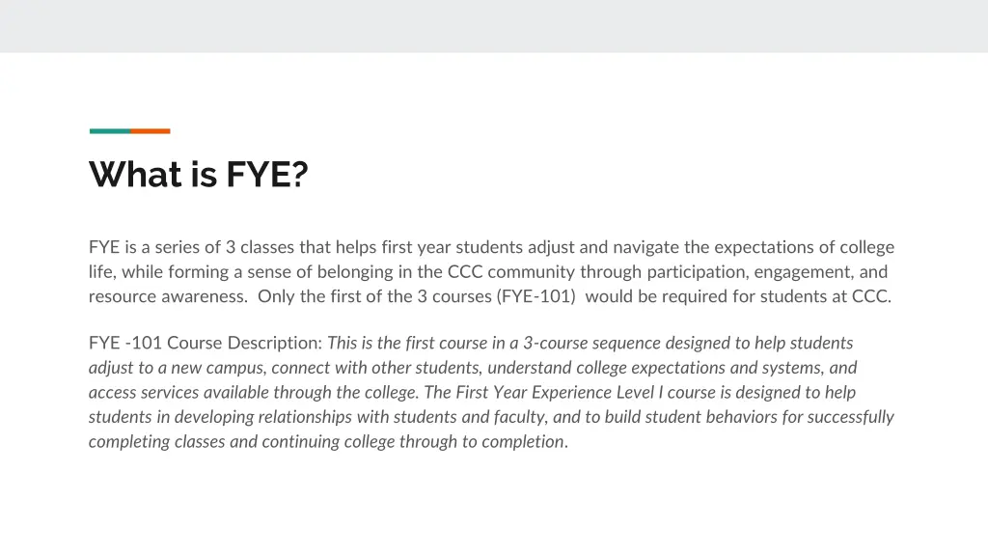Click the orange accent bar above title

(x=151, y=131)
